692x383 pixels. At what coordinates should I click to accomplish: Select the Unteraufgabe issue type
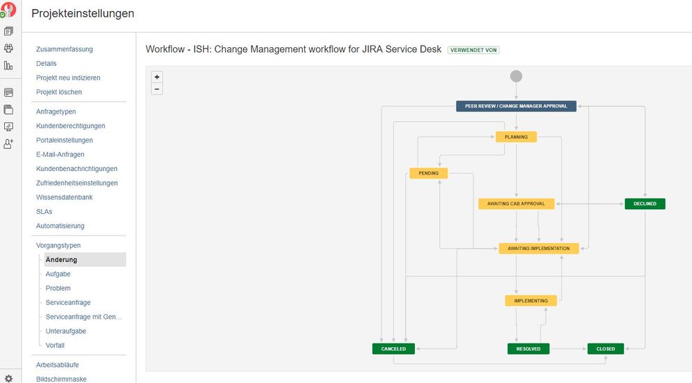click(x=66, y=331)
